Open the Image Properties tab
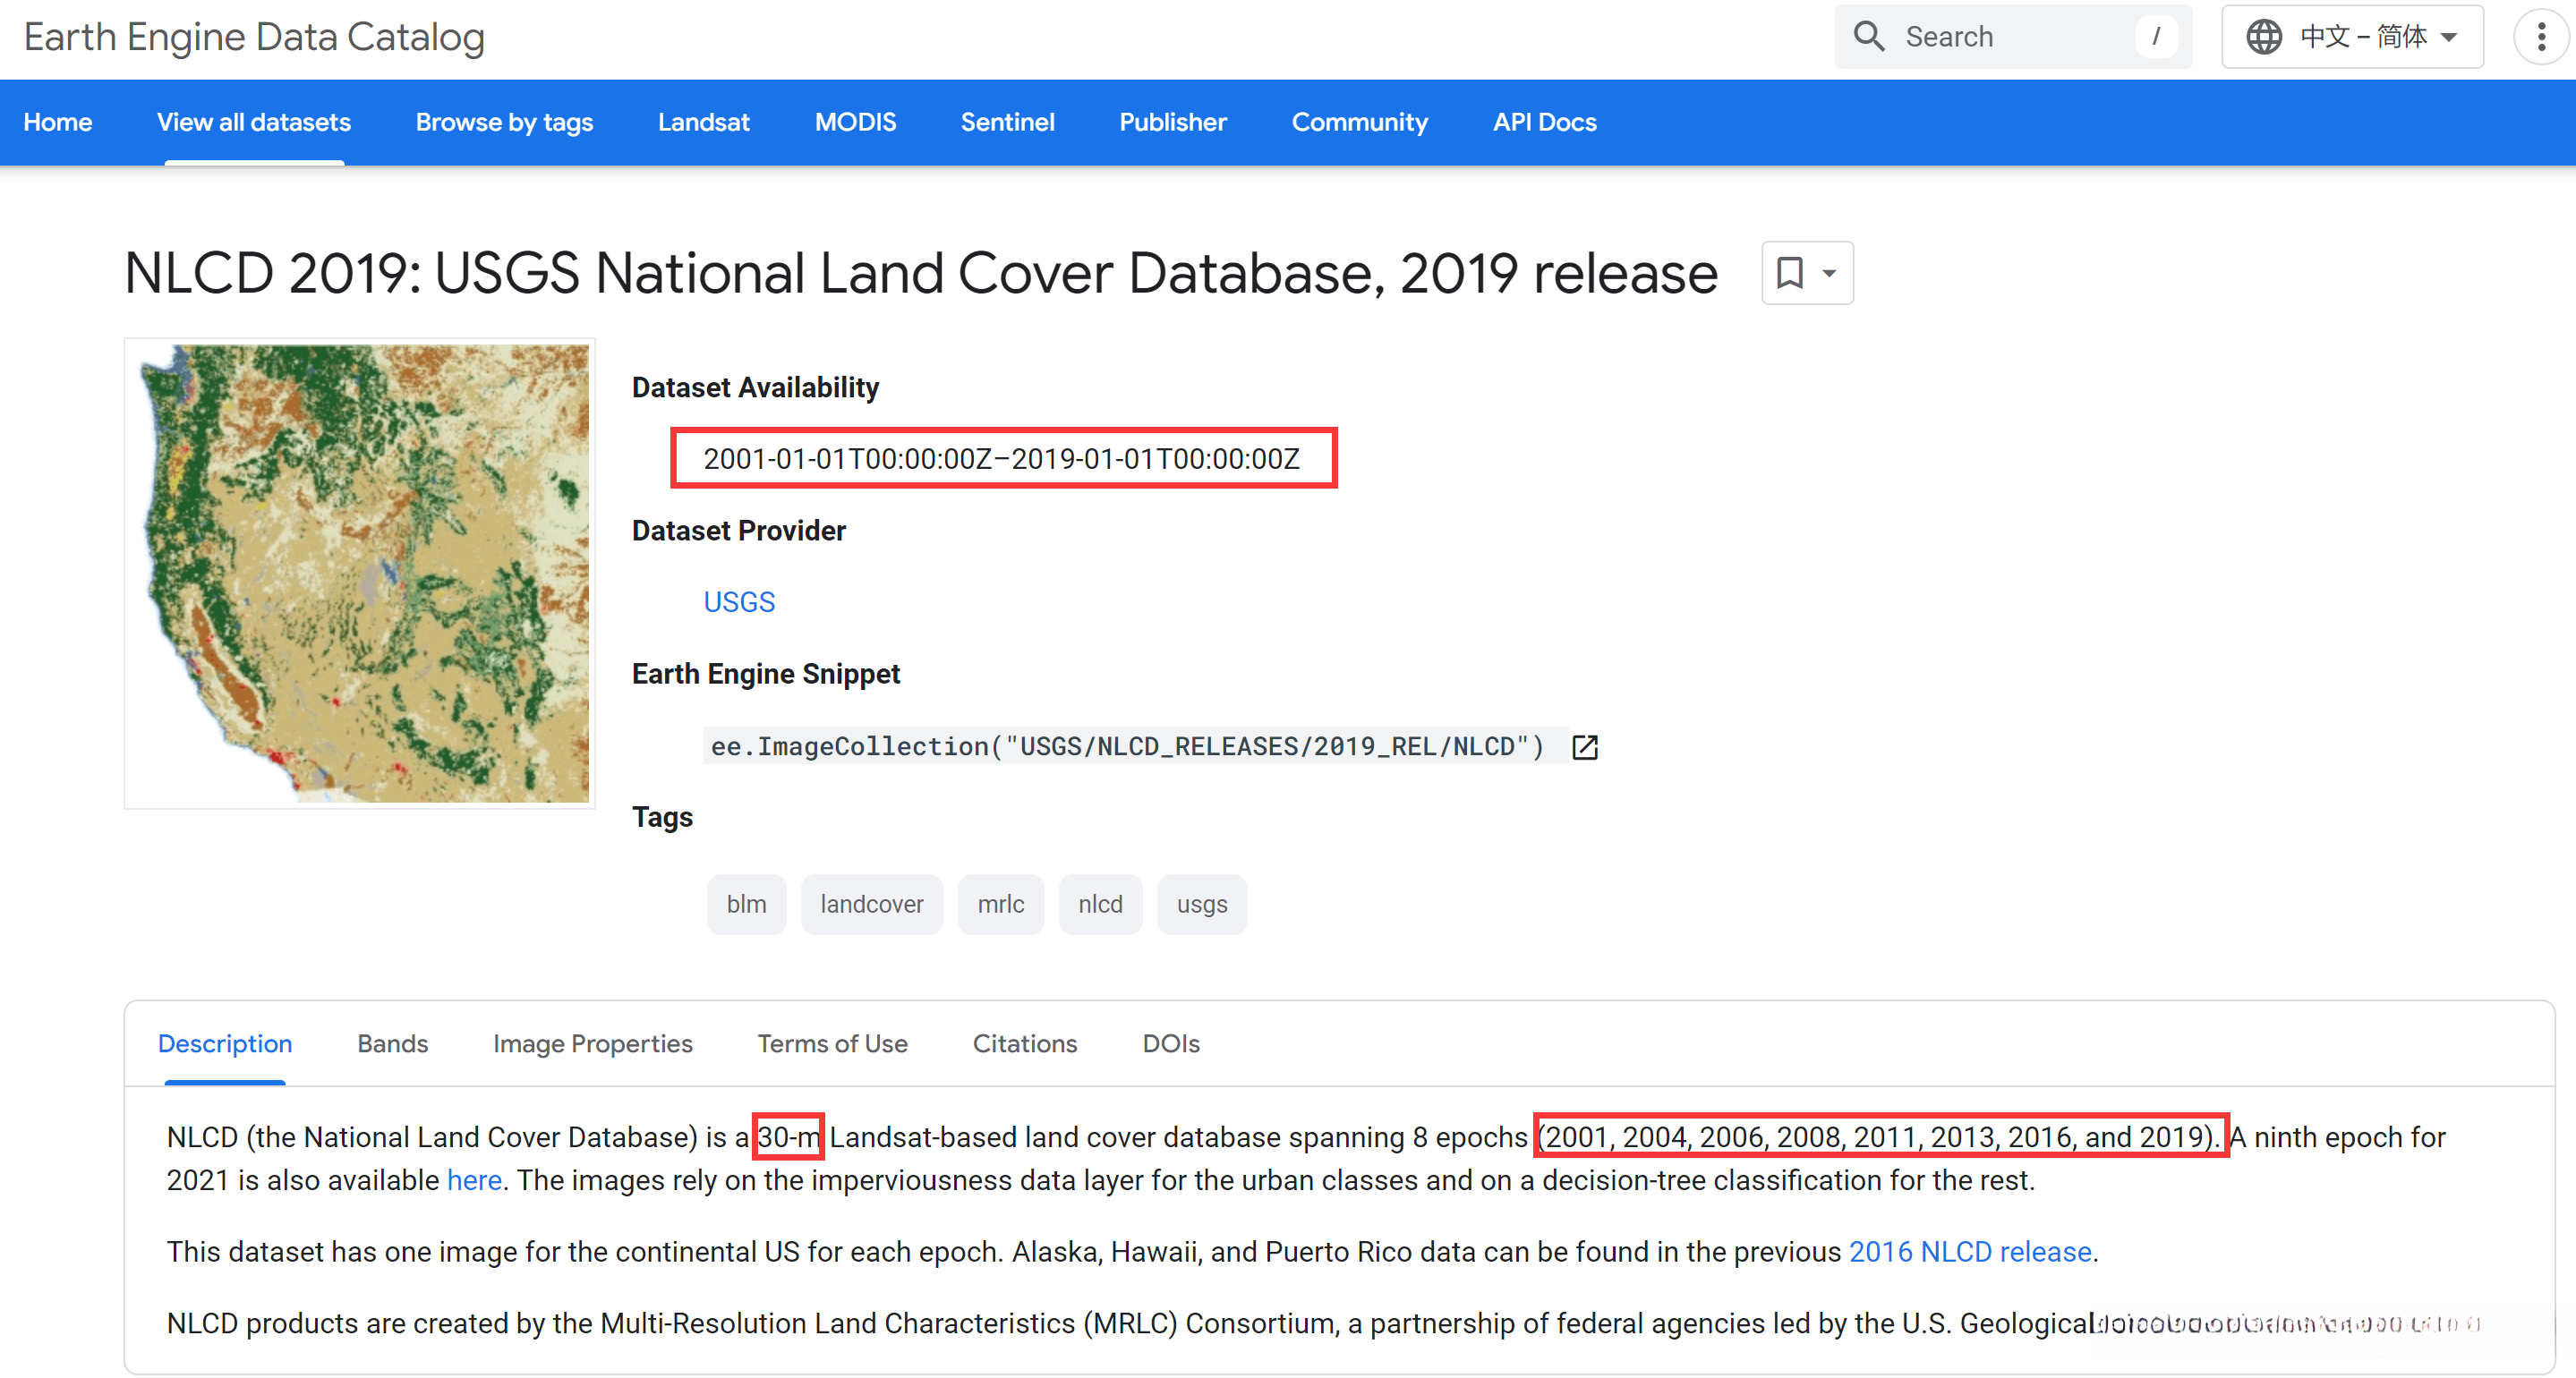Screen dimensions: 2576x1378 coord(592,1043)
